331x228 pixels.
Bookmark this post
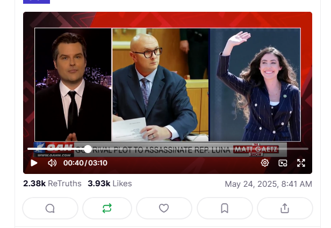pyautogui.click(x=225, y=208)
